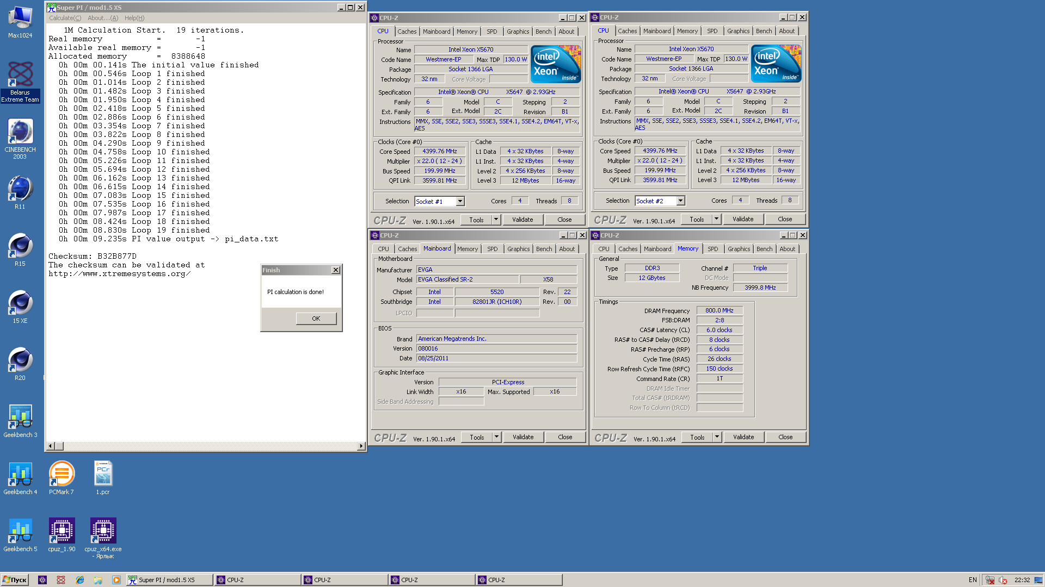The width and height of the screenshot is (1045, 587).
Task: Click the DRAM Frequency value 800.0 MHz
Action: (x=720, y=310)
